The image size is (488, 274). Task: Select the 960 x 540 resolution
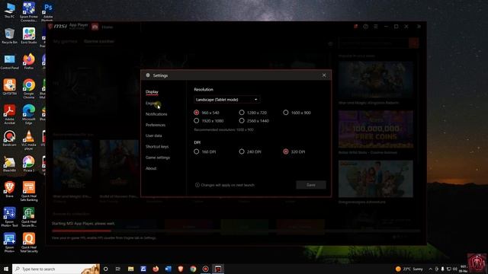(x=207, y=113)
